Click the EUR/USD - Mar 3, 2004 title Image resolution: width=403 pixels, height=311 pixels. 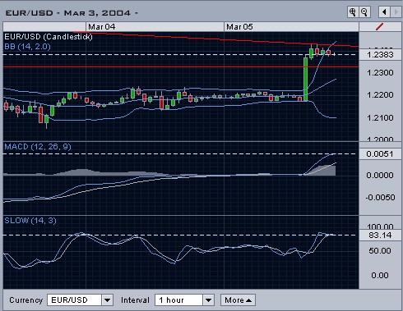coord(72,13)
